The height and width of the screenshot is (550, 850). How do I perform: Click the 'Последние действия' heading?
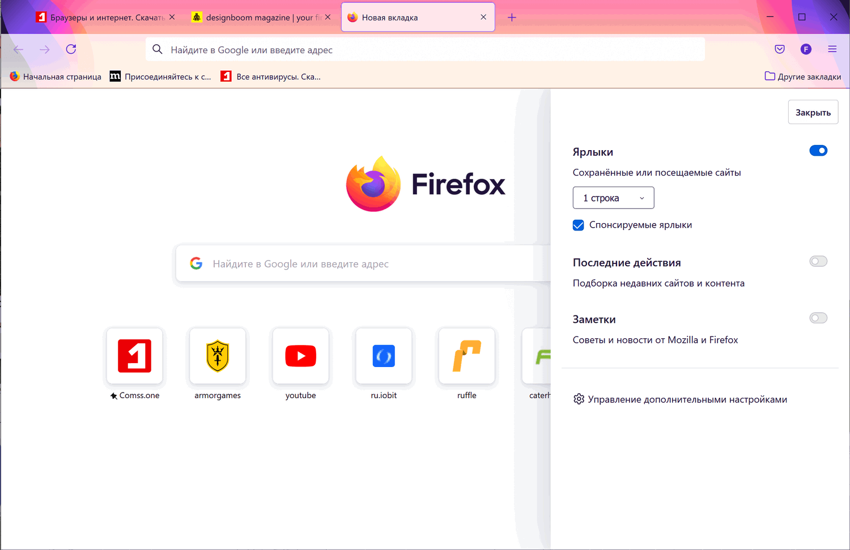click(627, 262)
